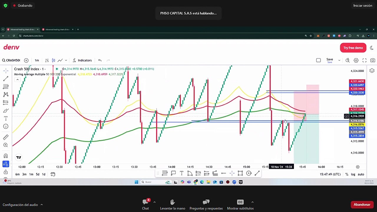This screenshot has height=212, width=377.
Task: Select the callout tool in floating drawing toolbar
Action: (x=173, y=173)
